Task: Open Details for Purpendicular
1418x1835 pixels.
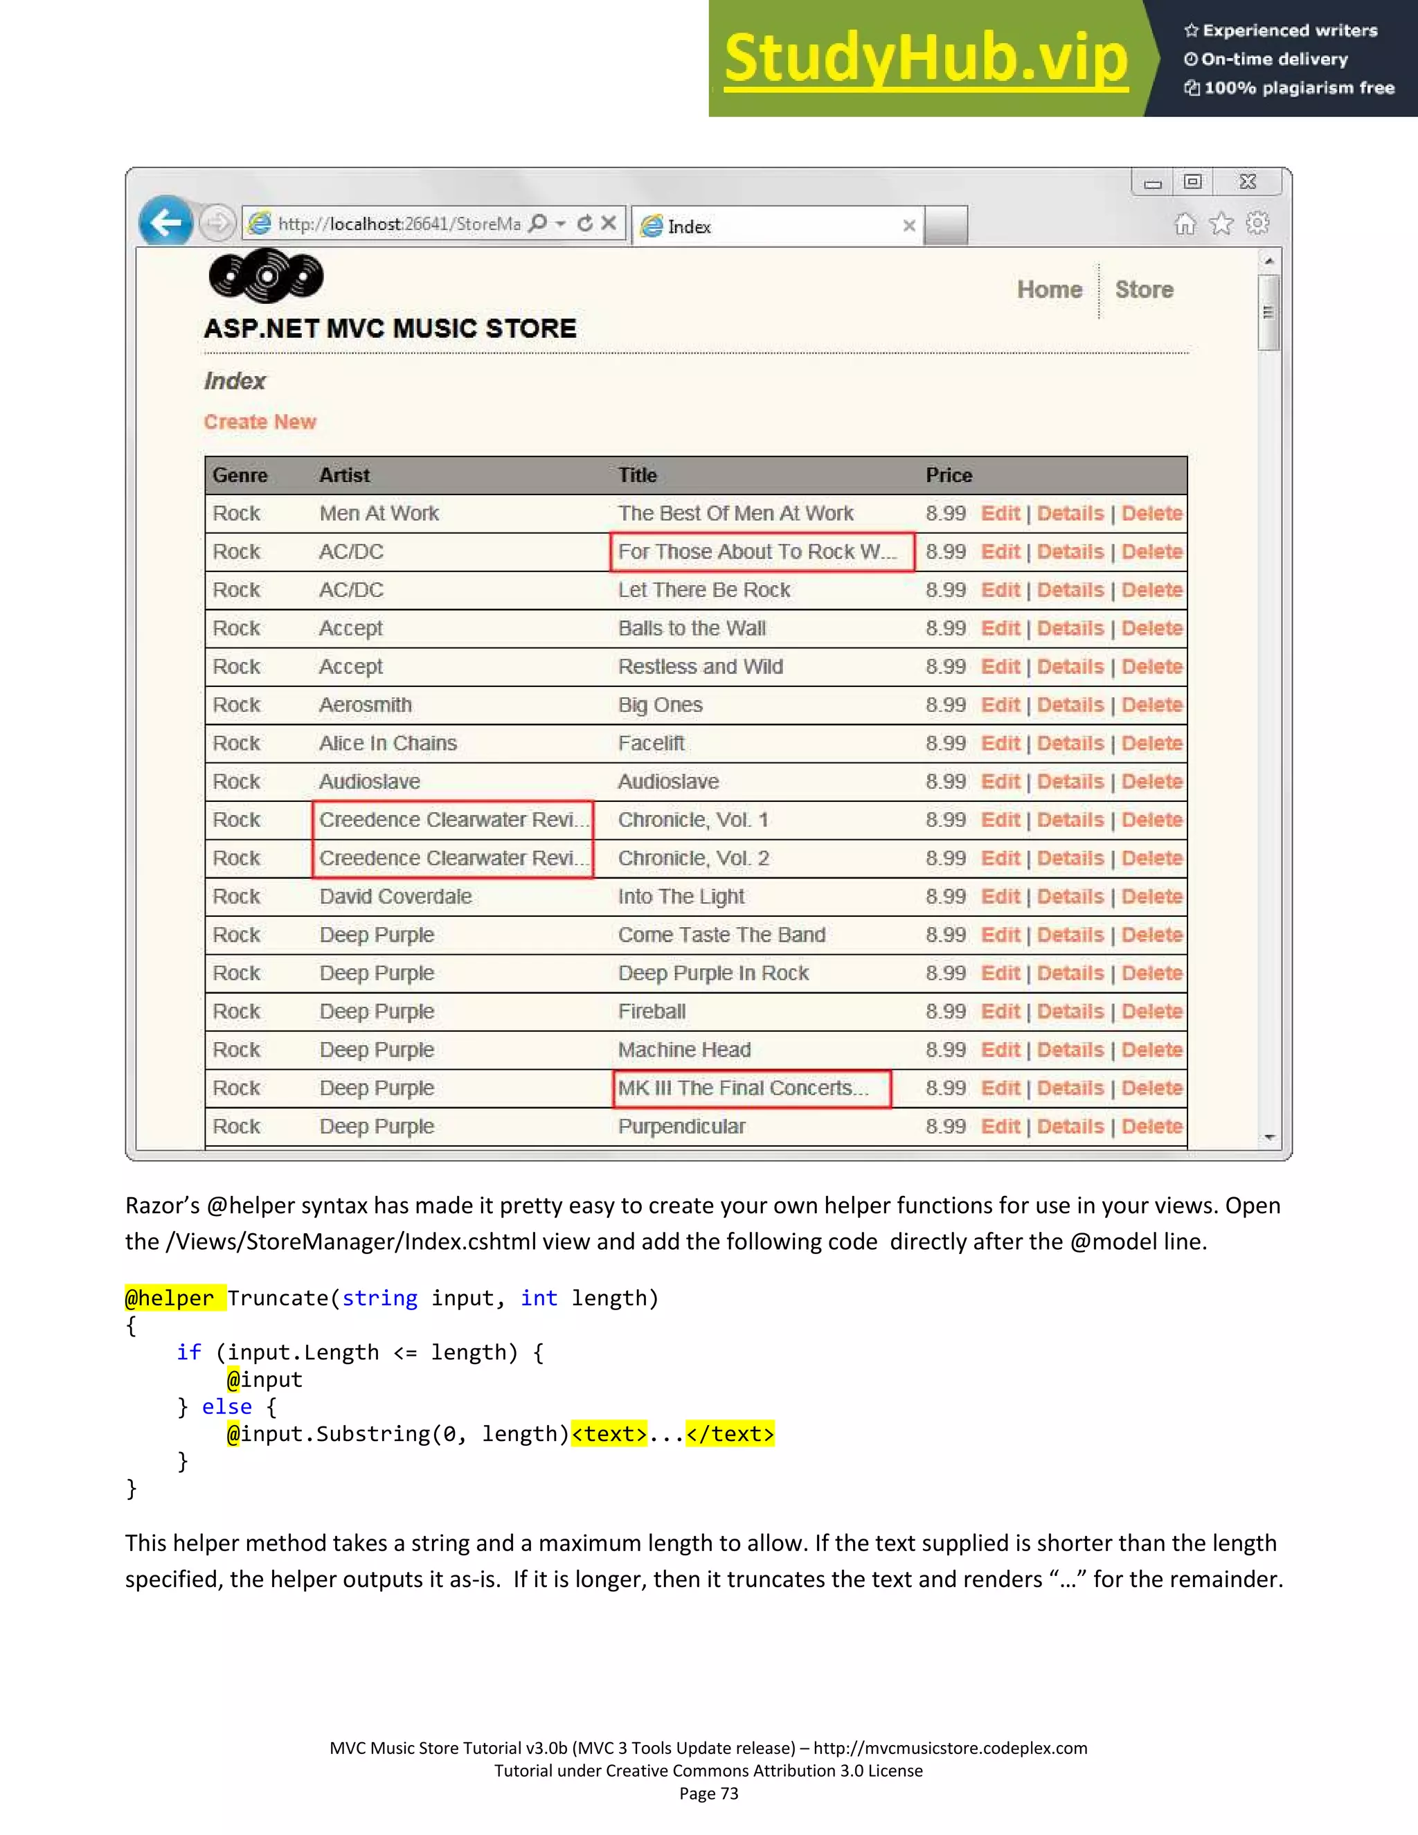Action: (x=1070, y=1127)
